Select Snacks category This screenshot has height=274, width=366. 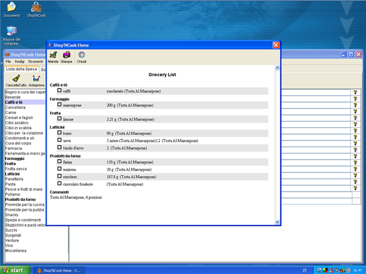click(x=12, y=215)
